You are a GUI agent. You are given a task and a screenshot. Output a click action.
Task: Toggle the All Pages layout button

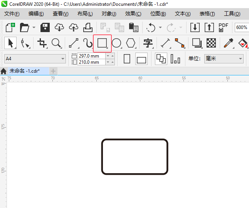pos(161,59)
